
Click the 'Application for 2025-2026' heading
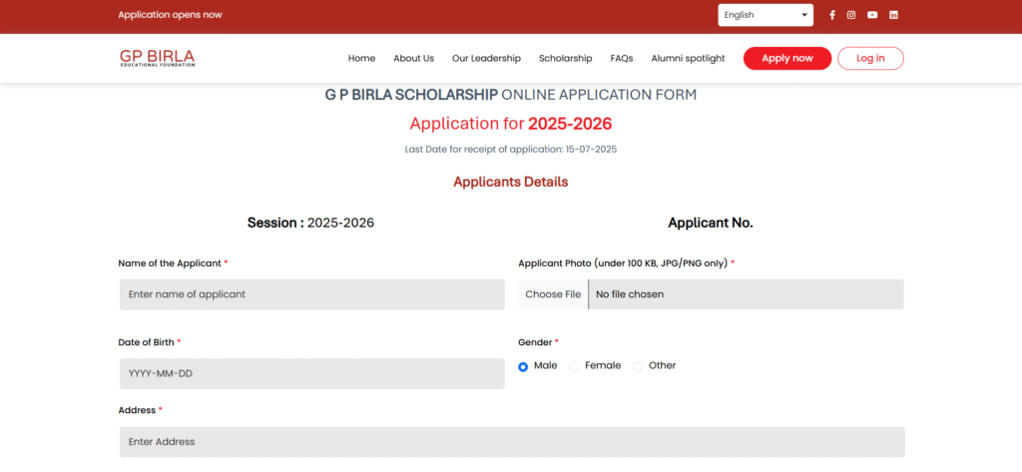pos(511,123)
